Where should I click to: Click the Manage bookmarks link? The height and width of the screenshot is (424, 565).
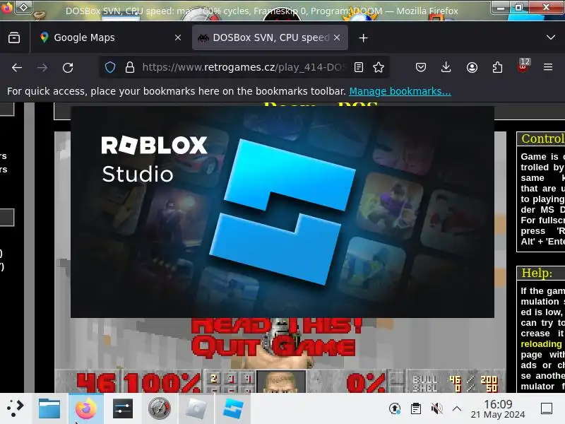[x=400, y=91]
